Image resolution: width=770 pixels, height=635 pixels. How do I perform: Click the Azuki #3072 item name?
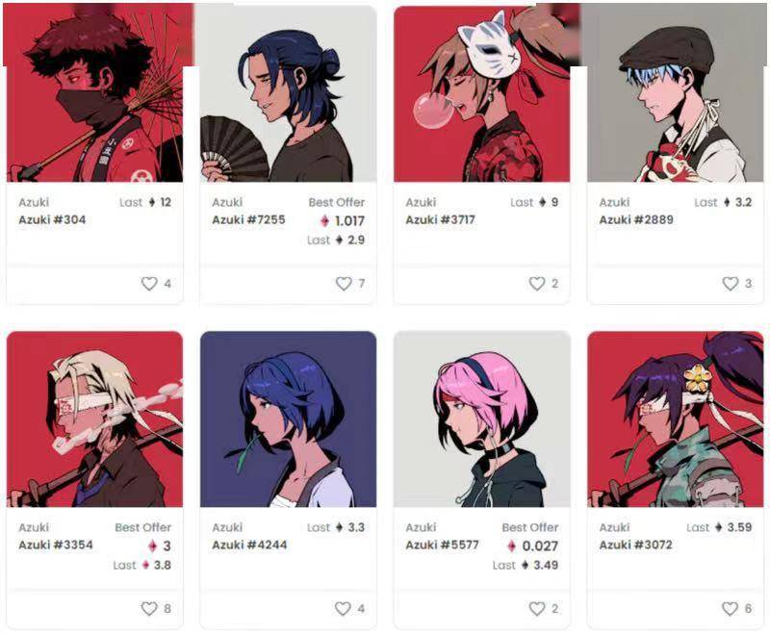tap(635, 545)
